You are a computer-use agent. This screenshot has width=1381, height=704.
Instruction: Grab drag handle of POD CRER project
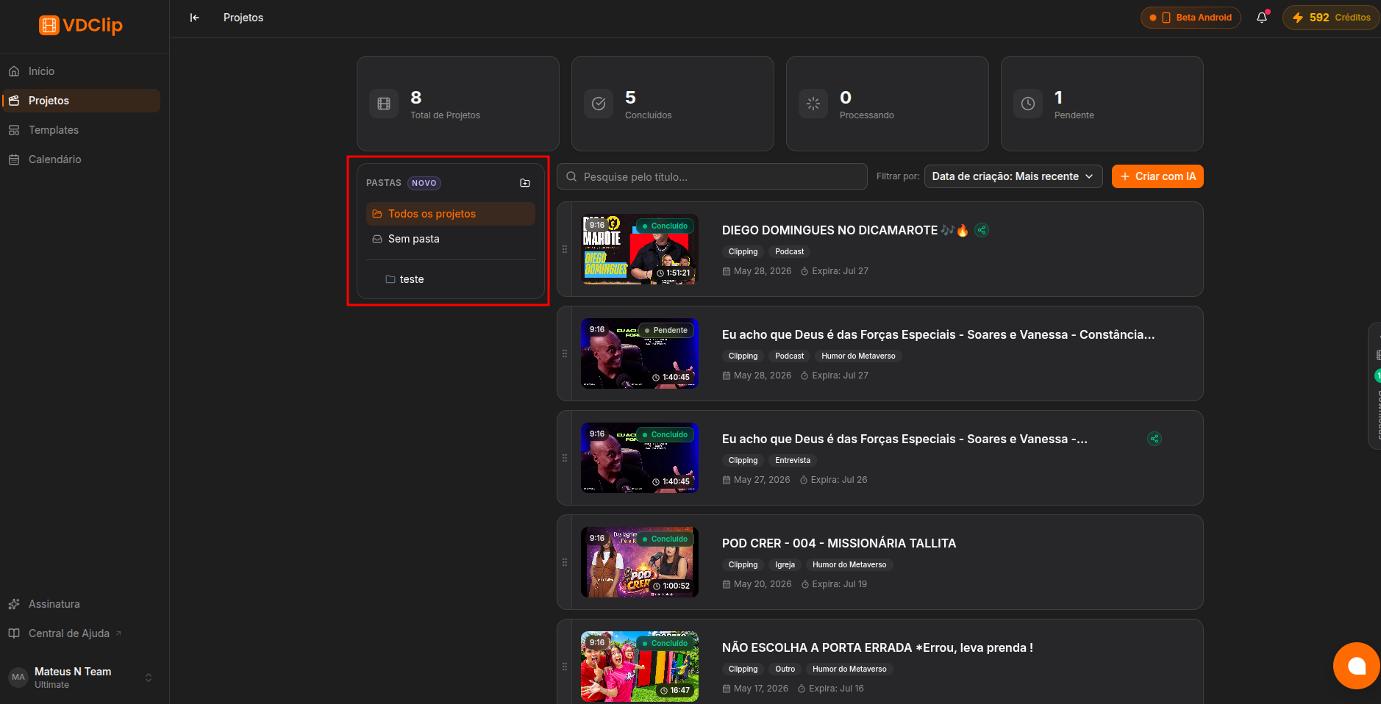[x=565, y=562]
